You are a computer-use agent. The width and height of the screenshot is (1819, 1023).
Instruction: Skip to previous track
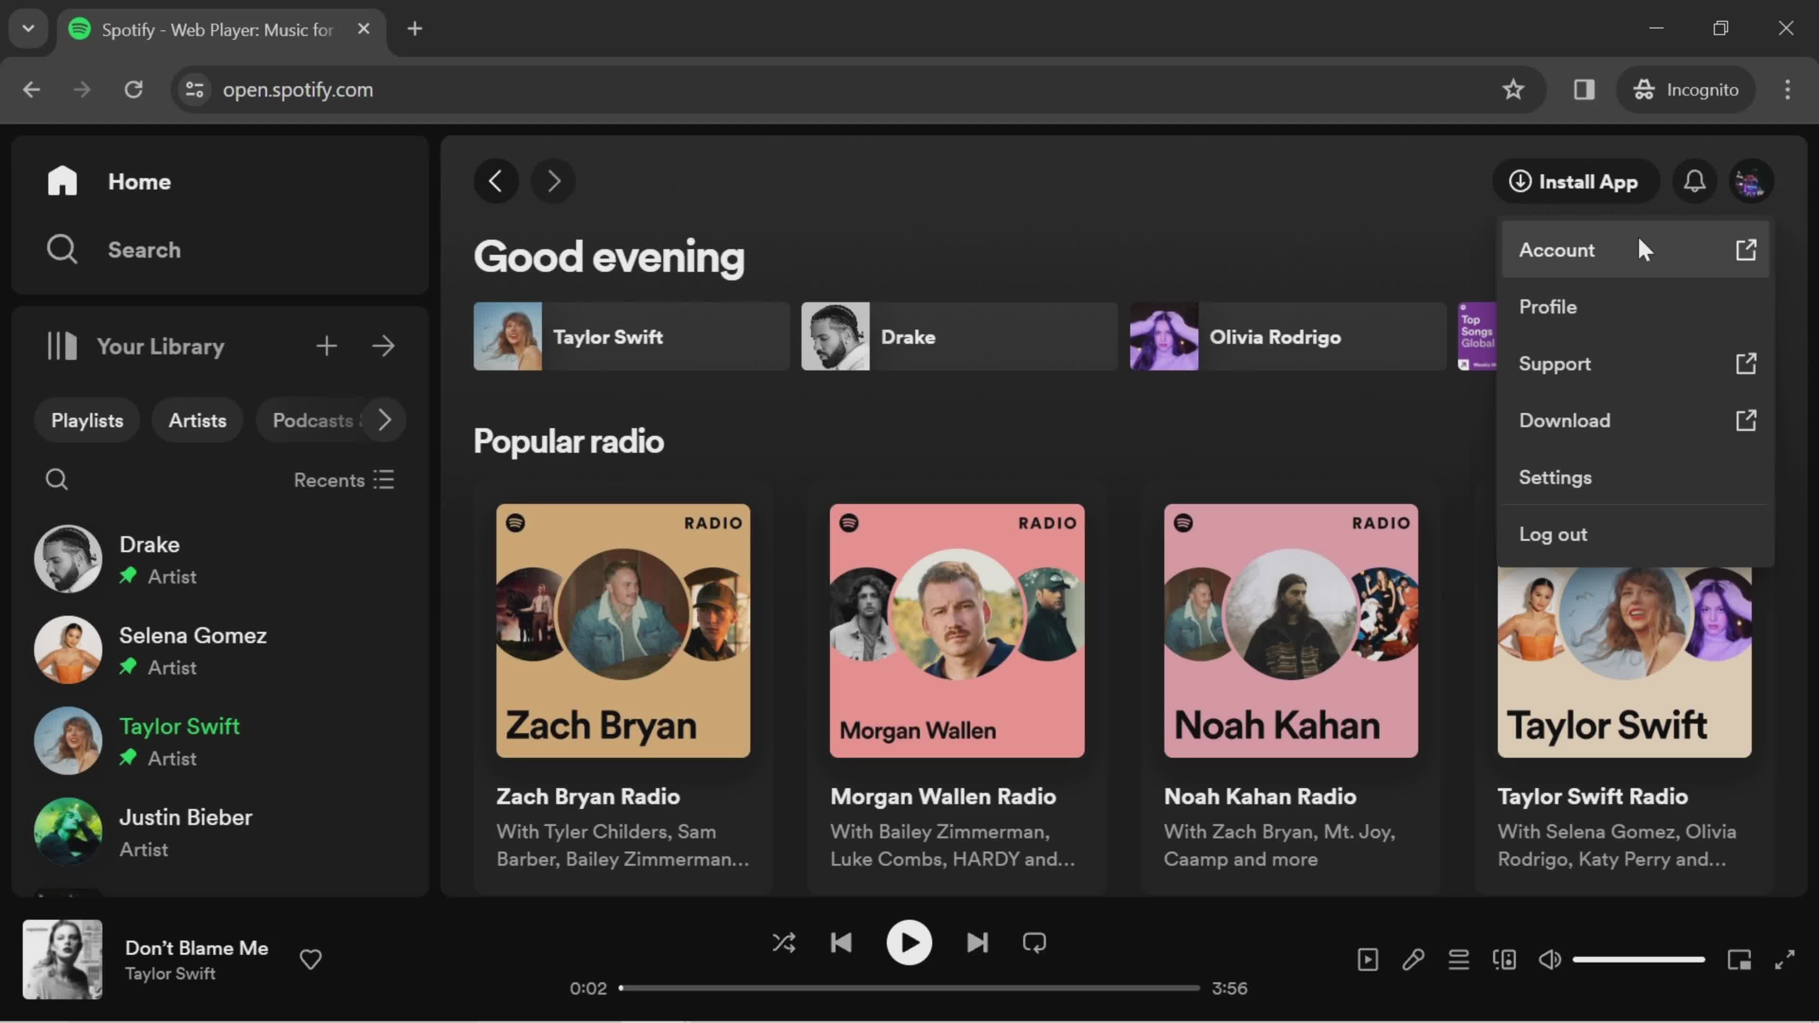[x=841, y=942]
